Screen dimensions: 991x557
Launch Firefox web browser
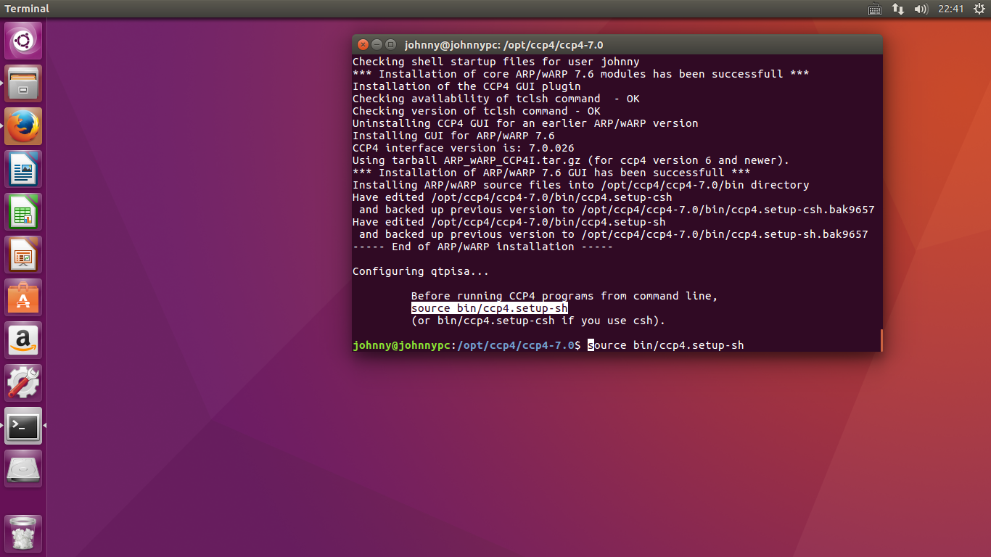click(23, 126)
